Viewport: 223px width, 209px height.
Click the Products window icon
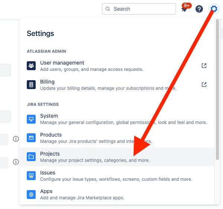pyautogui.click(x=31, y=138)
